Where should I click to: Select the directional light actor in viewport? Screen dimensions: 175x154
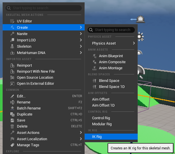141,37
